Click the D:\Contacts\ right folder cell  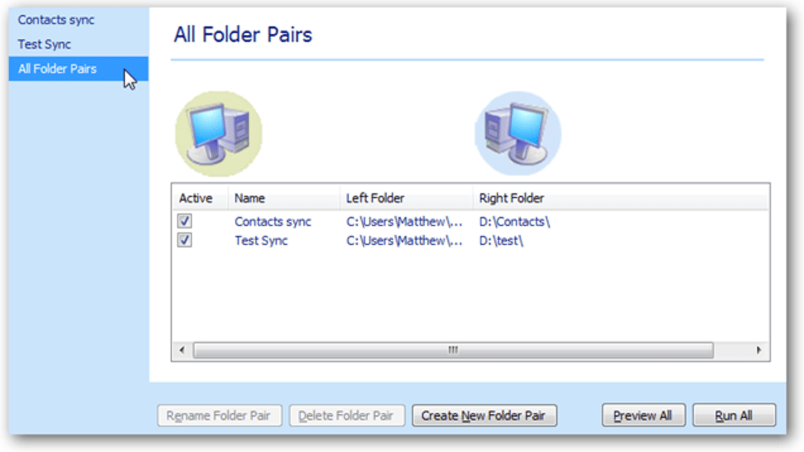point(515,222)
